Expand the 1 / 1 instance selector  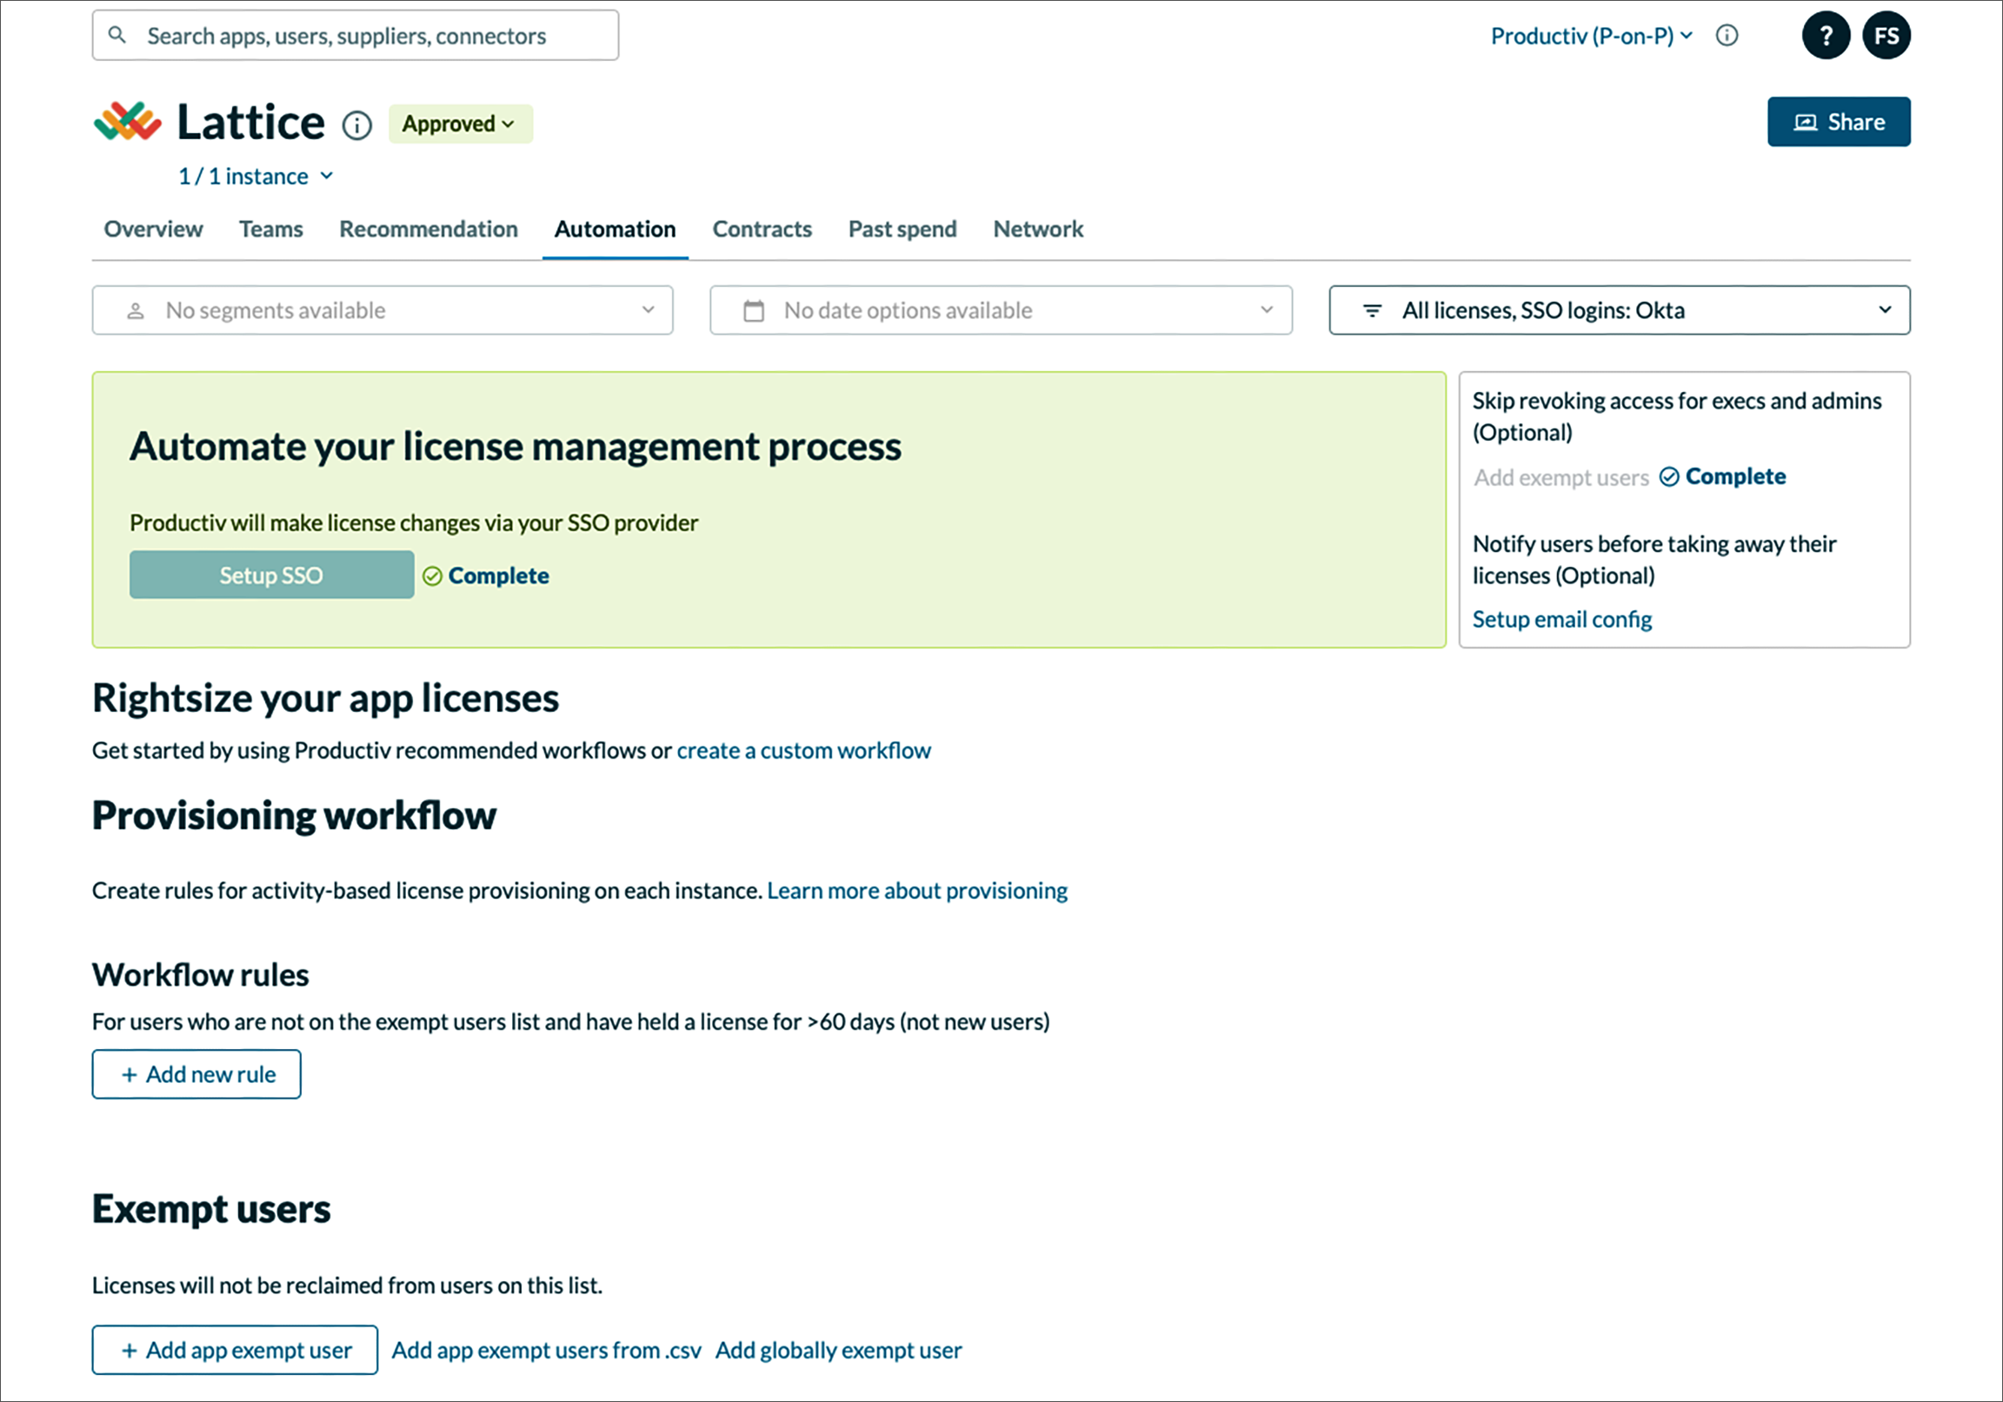[256, 176]
